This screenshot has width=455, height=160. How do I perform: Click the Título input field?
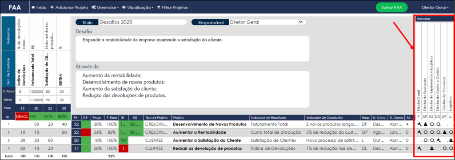[x=142, y=22]
